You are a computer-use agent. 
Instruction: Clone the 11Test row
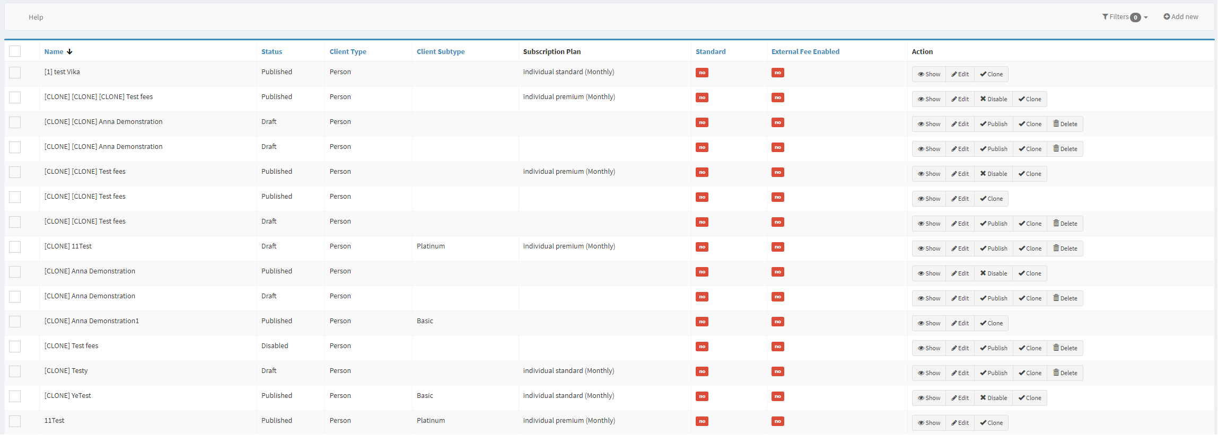pos(991,423)
